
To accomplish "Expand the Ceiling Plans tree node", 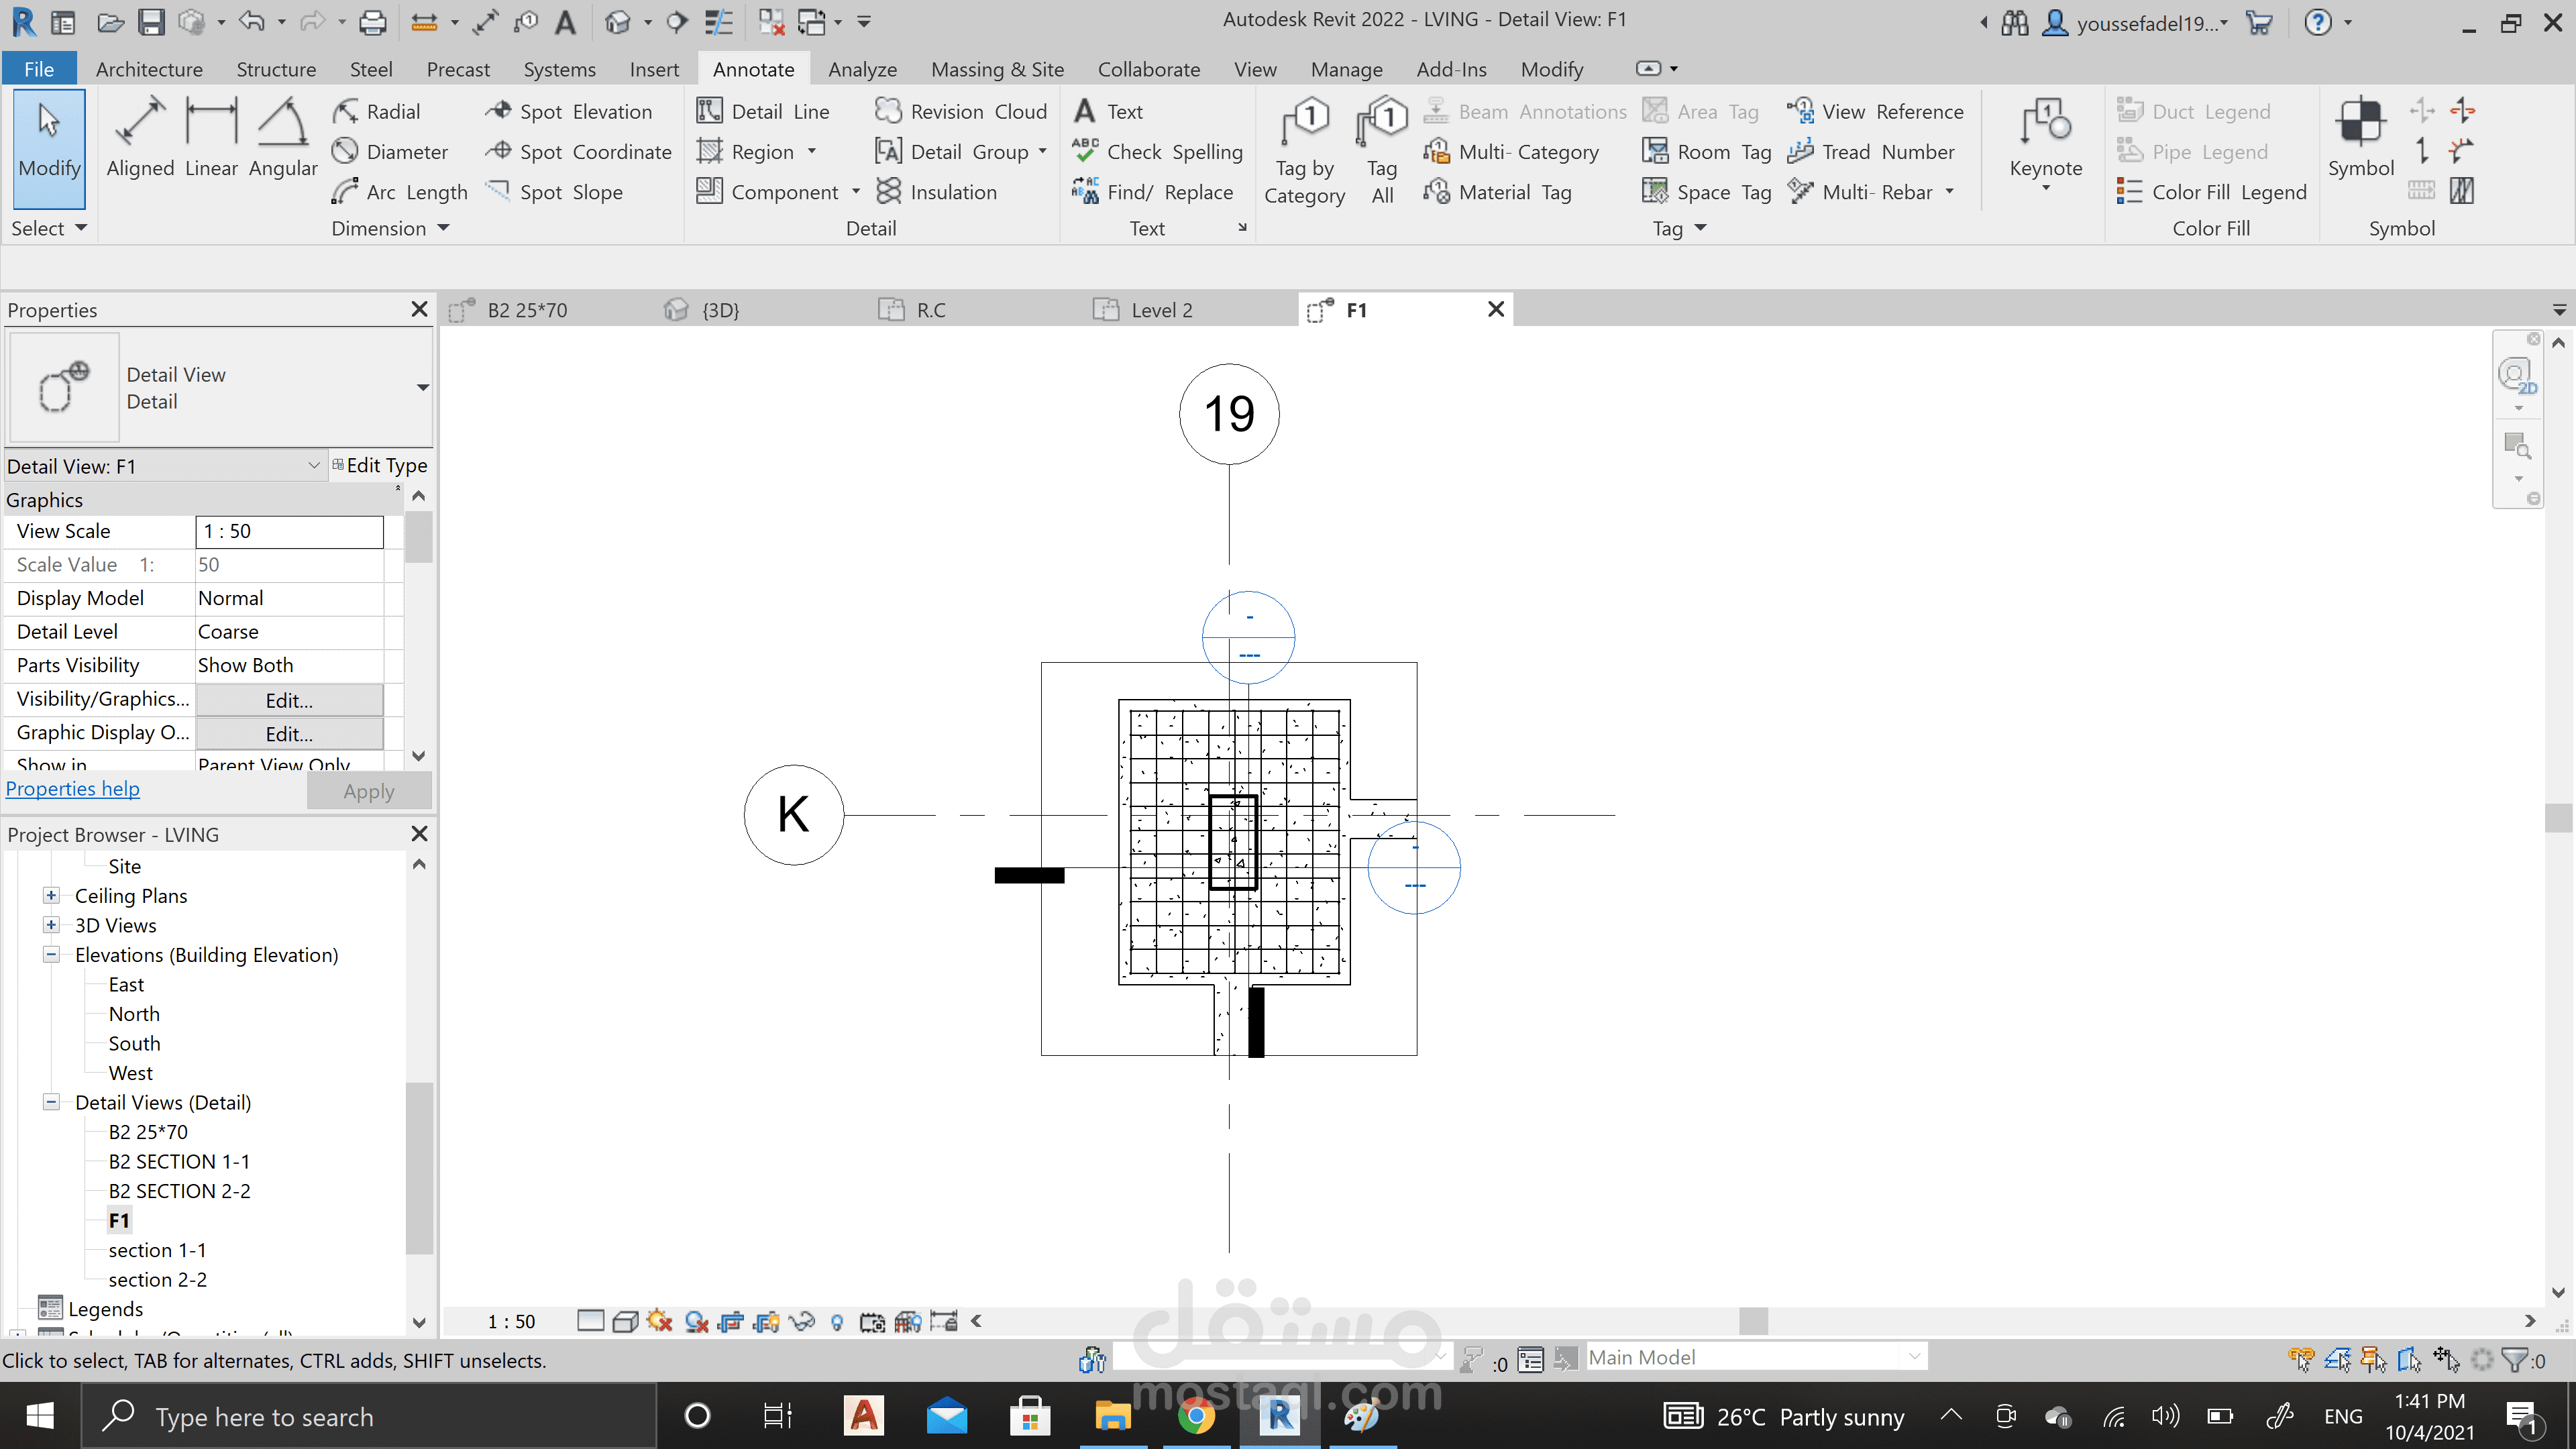I will [51, 896].
